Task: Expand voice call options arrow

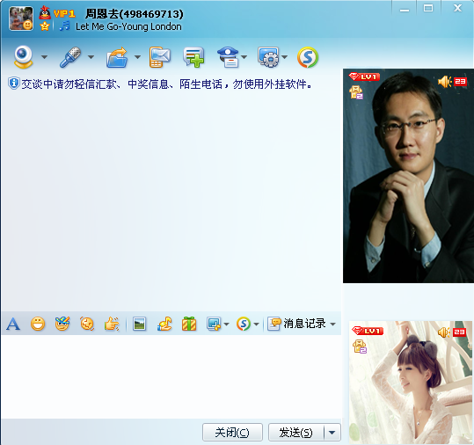Action: 91,57
